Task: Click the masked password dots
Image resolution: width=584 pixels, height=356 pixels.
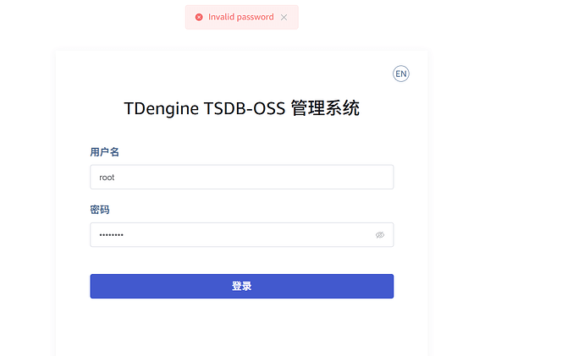Action: (x=111, y=234)
